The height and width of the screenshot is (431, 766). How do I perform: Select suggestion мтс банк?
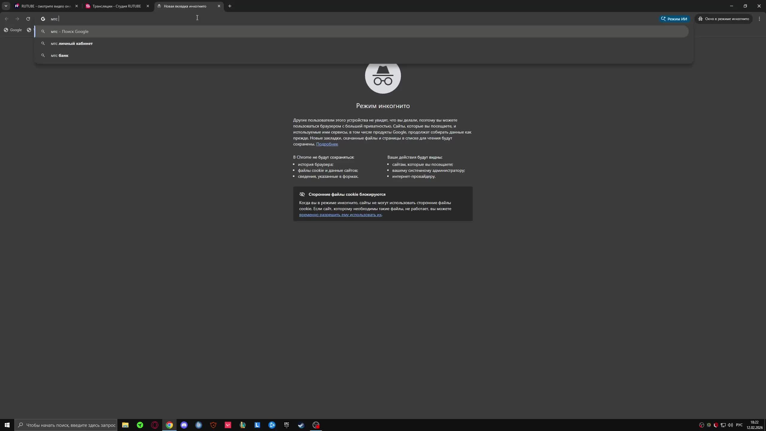point(60,55)
